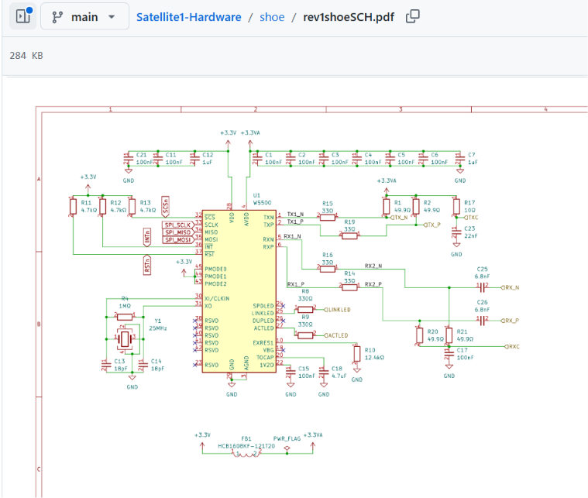Click the U1 W5500 chip label
This screenshot has height=498, width=588.
(x=262, y=199)
